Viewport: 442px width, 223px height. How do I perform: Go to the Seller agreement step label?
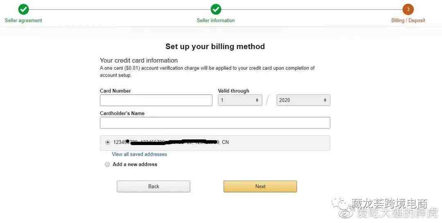23,20
